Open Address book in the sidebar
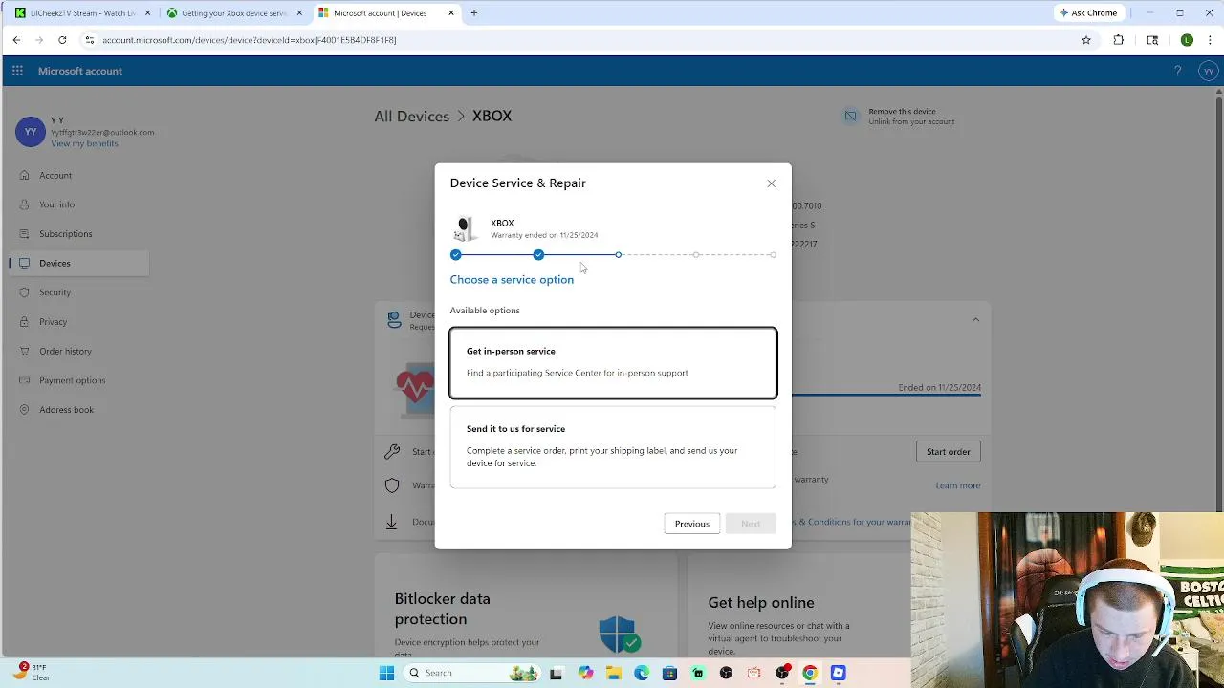The height and width of the screenshot is (688, 1224). coord(66,410)
